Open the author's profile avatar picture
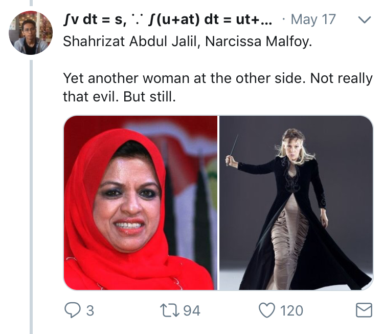Viewport: 383px width, 334px height. click(30, 33)
